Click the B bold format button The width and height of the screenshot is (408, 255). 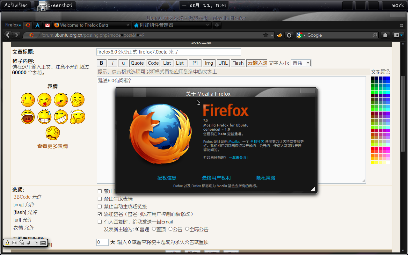101,63
